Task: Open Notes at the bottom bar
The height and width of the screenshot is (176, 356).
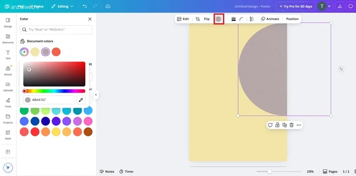Action: pyautogui.click(x=107, y=172)
